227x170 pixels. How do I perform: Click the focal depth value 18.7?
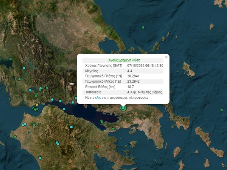(131, 87)
